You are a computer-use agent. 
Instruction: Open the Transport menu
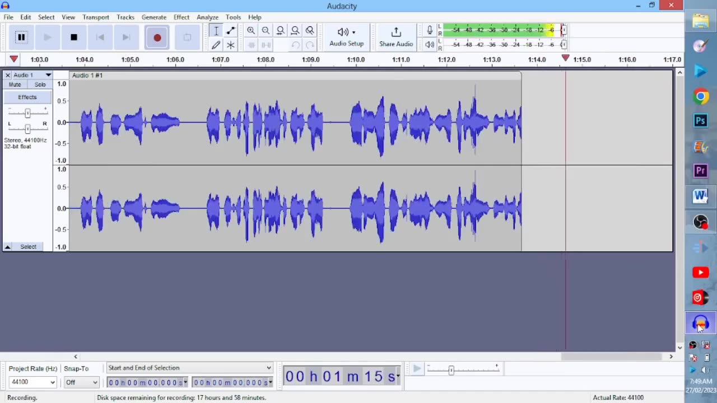point(96,17)
